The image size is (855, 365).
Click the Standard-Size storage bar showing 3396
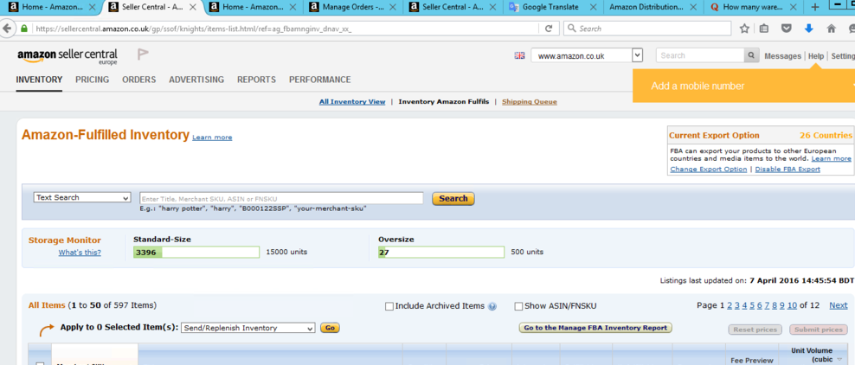(196, 253)
